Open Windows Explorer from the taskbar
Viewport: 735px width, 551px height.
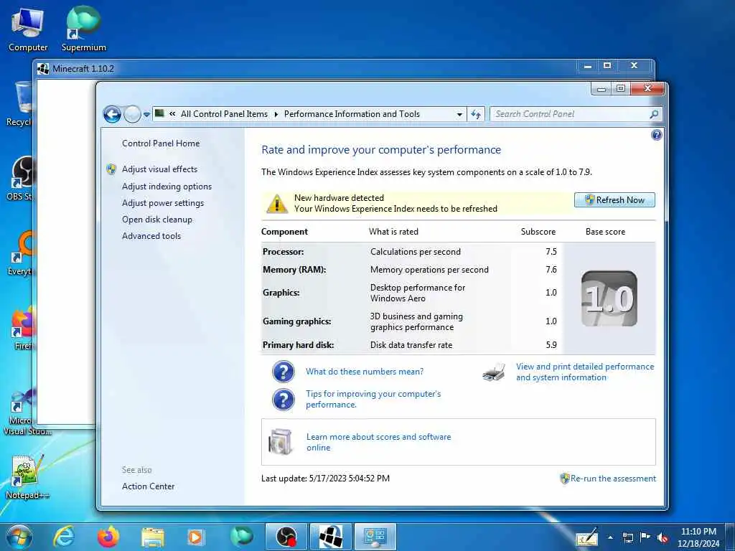click(153, 537)
